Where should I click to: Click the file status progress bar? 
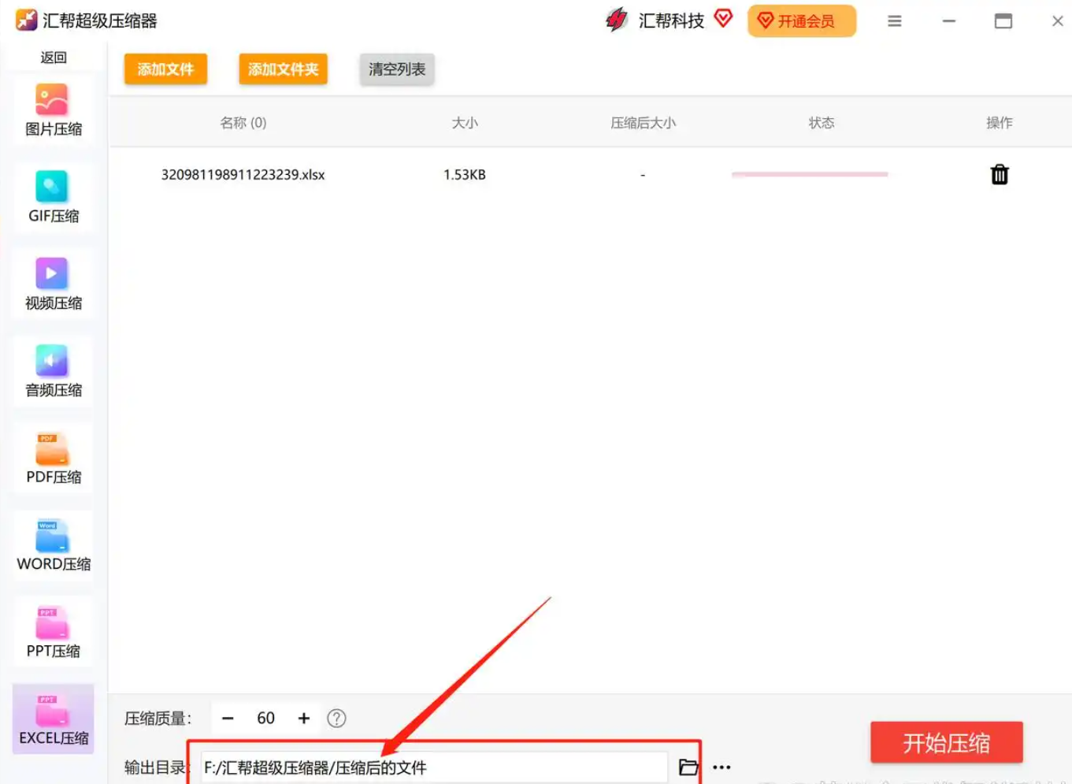click(810, 174)
